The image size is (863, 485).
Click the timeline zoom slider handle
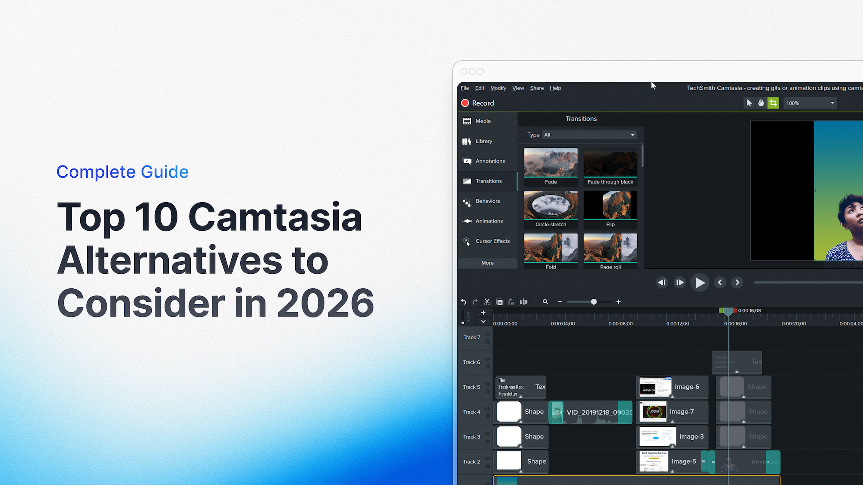[x=594, y=302]
